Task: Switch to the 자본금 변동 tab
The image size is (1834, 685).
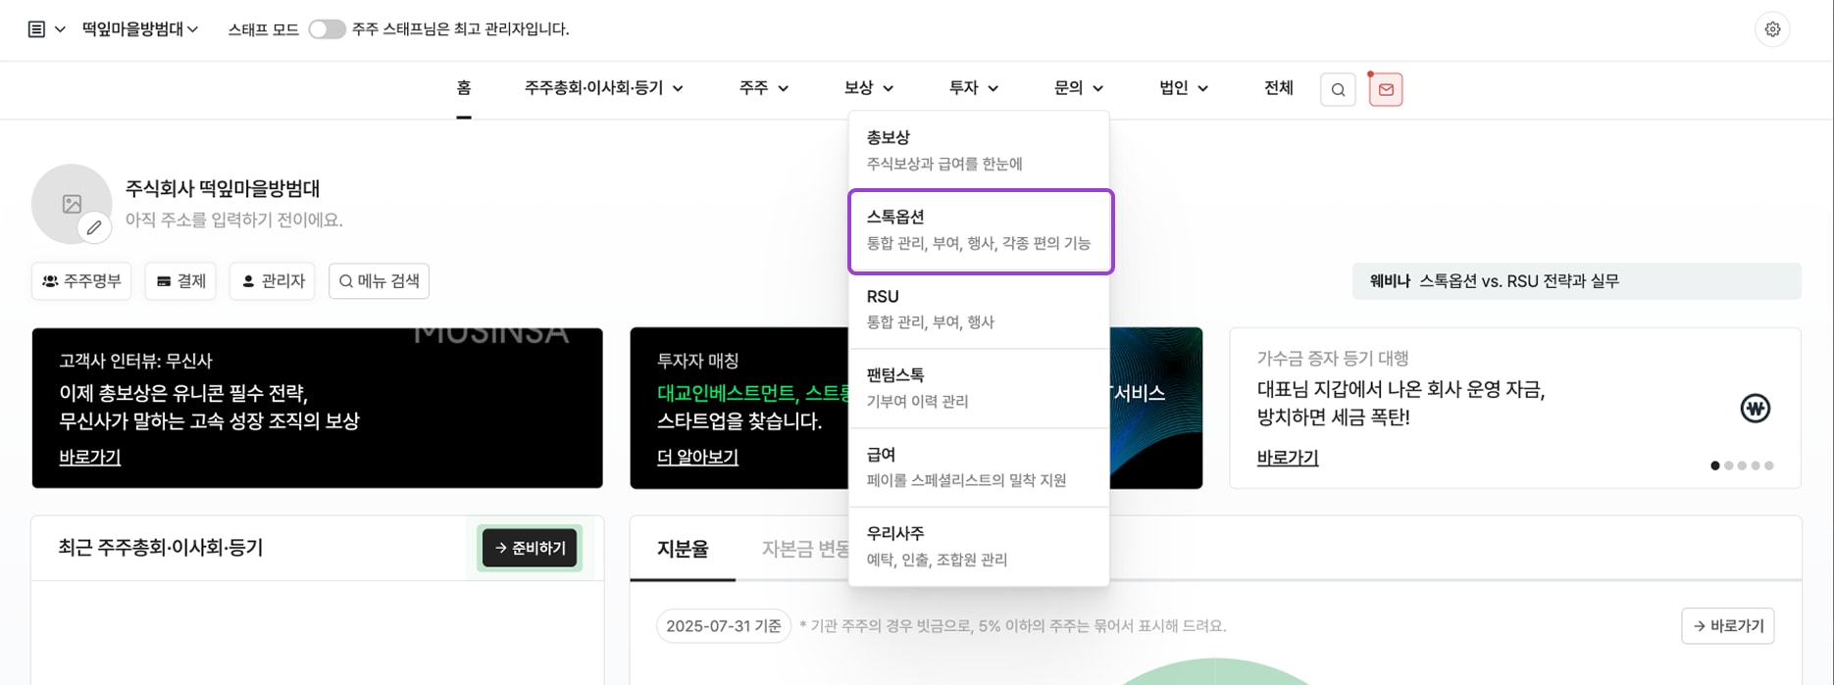Action: [805, 549]
